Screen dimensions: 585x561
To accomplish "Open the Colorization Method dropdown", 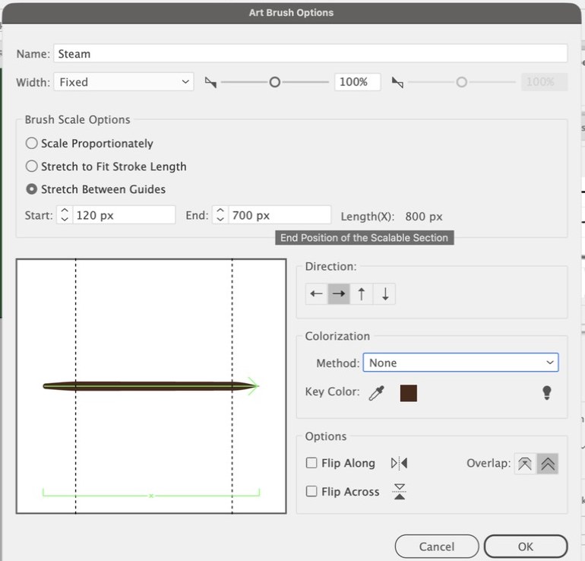I will (460, 363).
